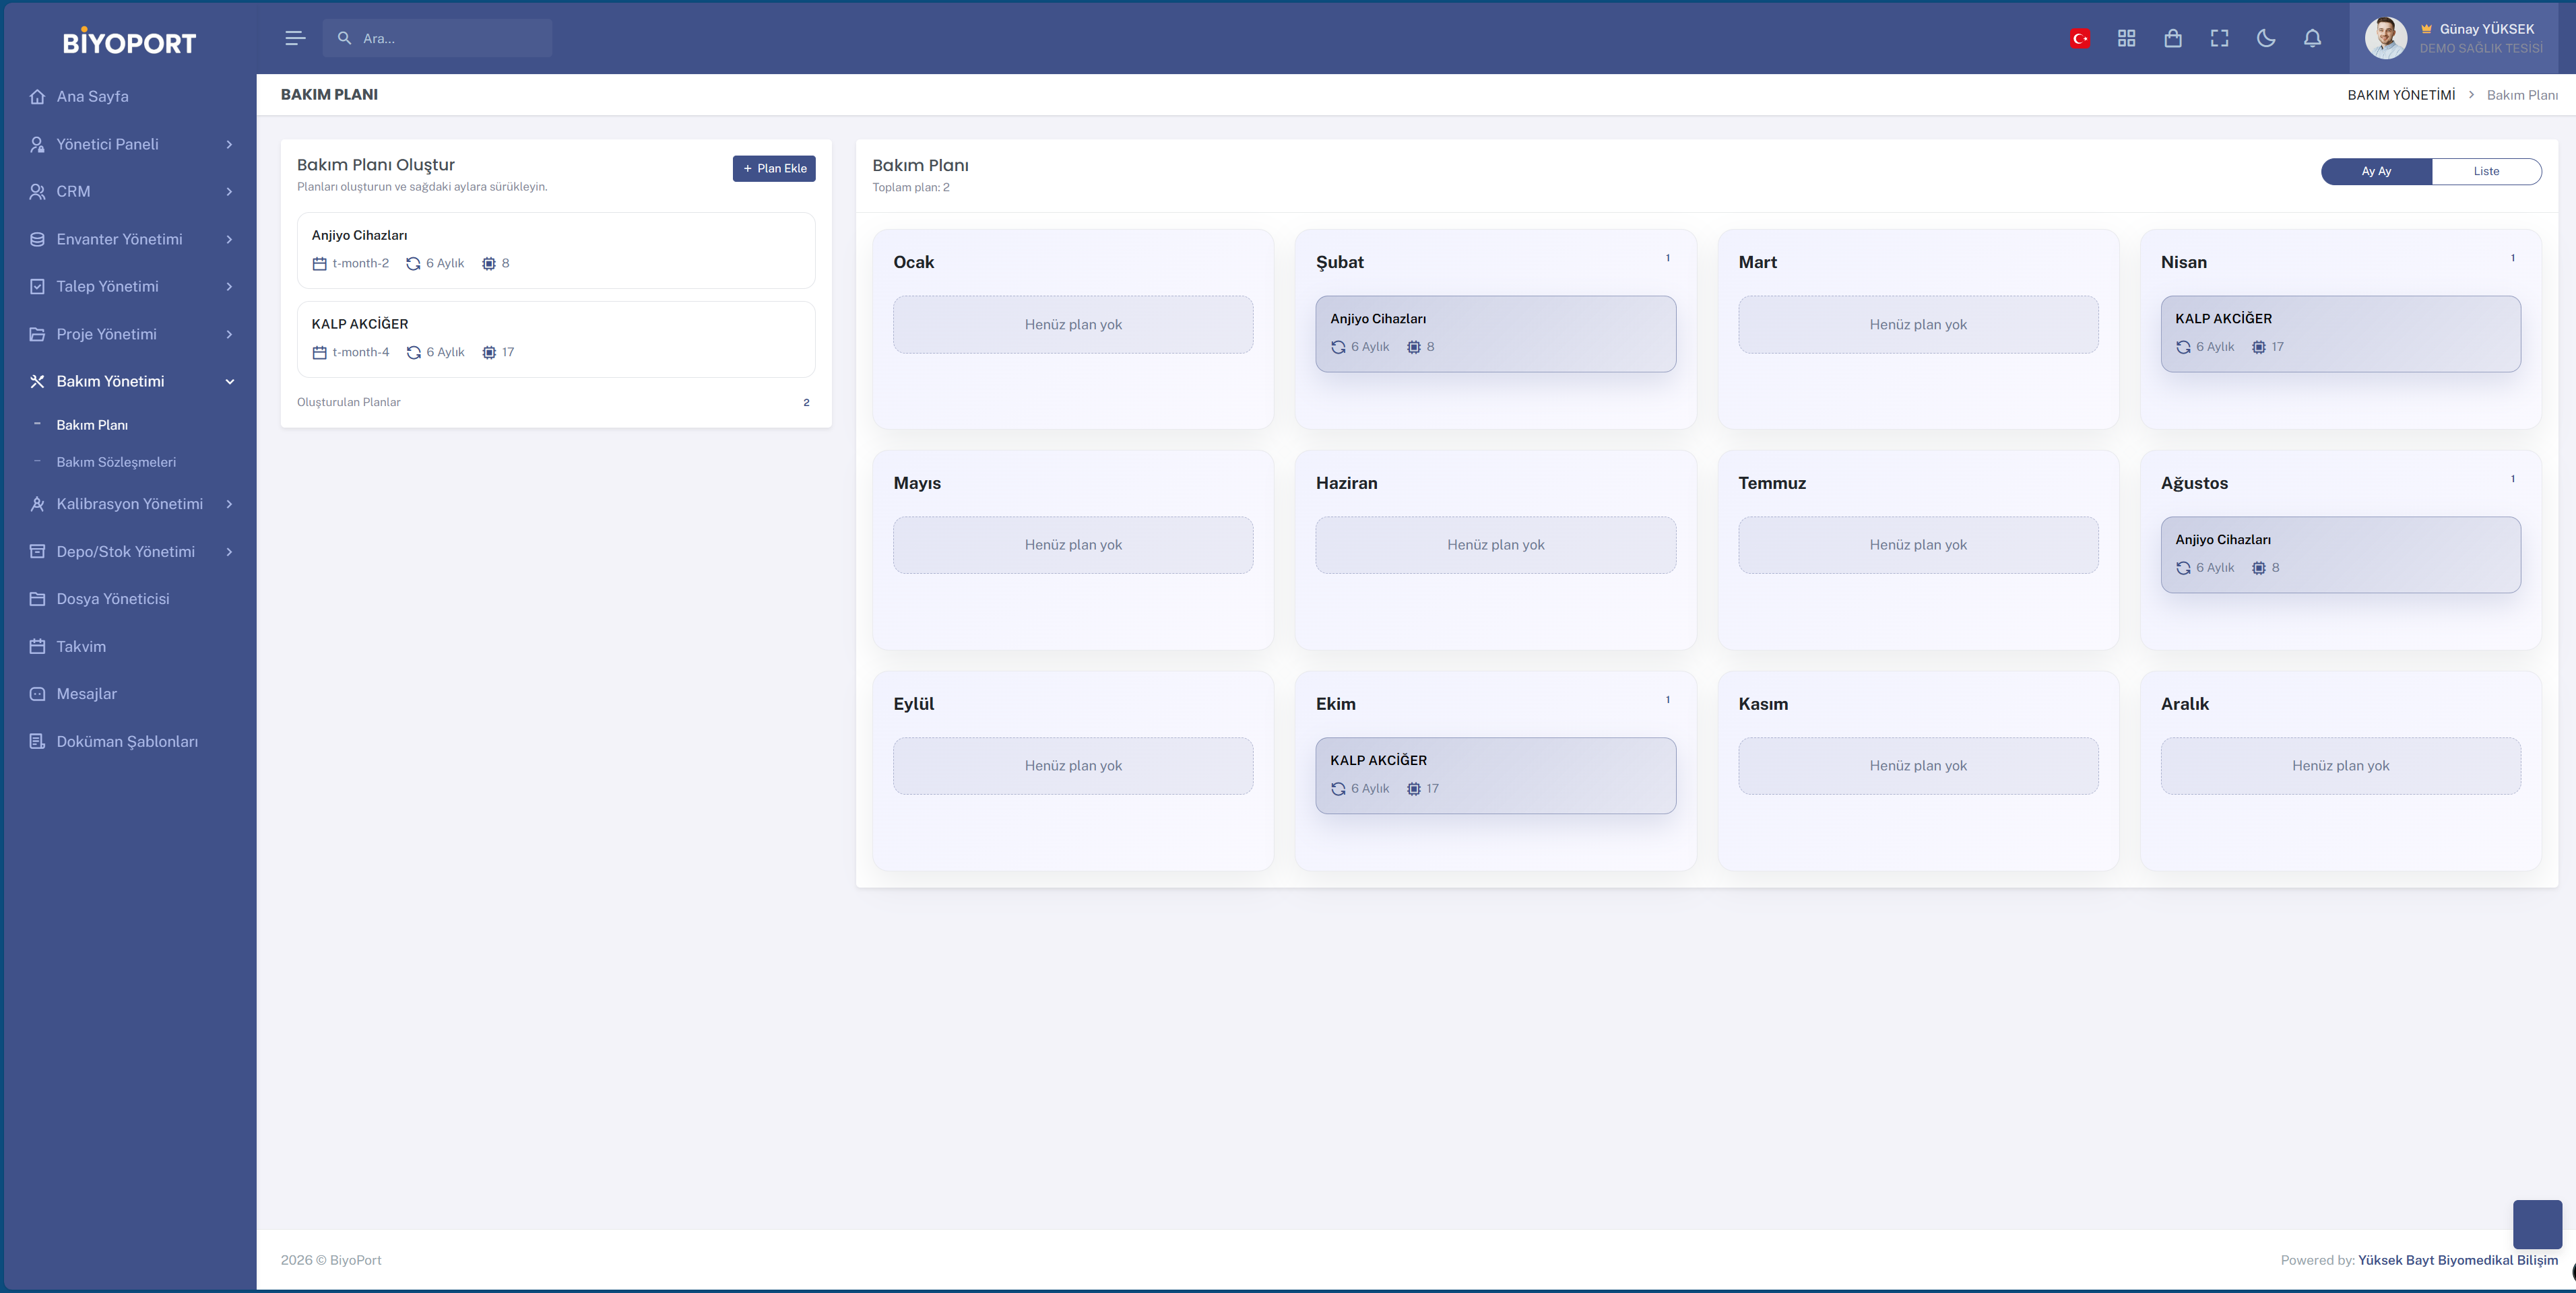Click the Mesajlar sidebar icon

coord(37,694)
